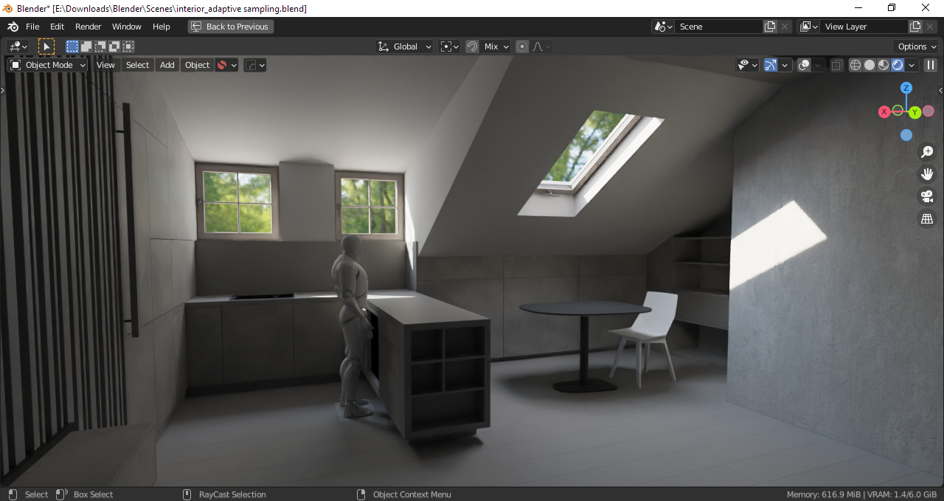
Task: Switch to wireframe viewport shading
Action: pos(855,65)
